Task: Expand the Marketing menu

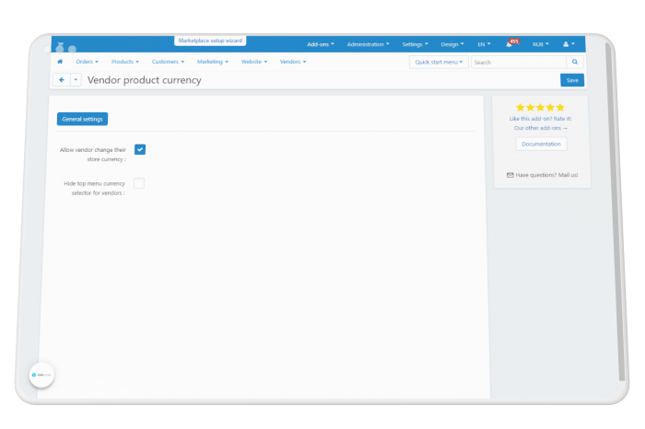Action: (212, 62)
